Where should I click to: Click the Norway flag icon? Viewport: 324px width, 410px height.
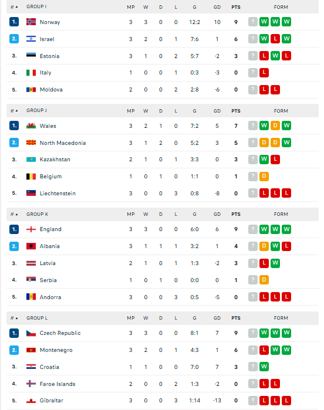coord(31,22)
